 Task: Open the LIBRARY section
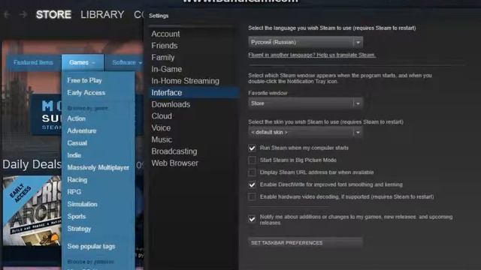coord(102,14)
